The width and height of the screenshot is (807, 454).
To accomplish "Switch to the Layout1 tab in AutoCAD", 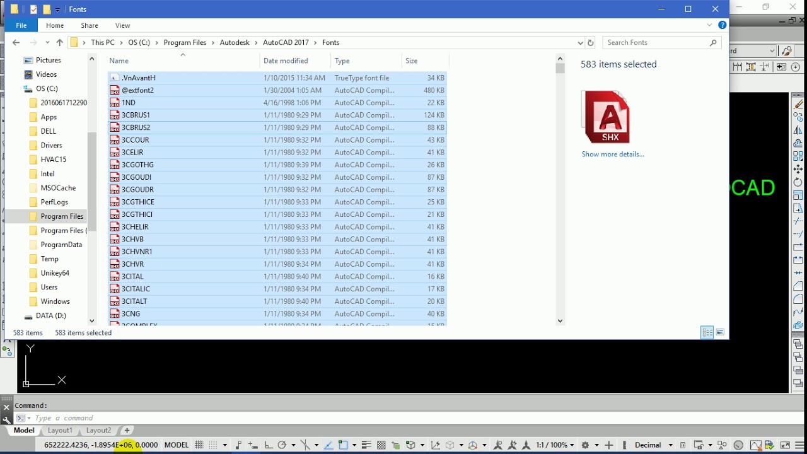I will pos(61,430).
